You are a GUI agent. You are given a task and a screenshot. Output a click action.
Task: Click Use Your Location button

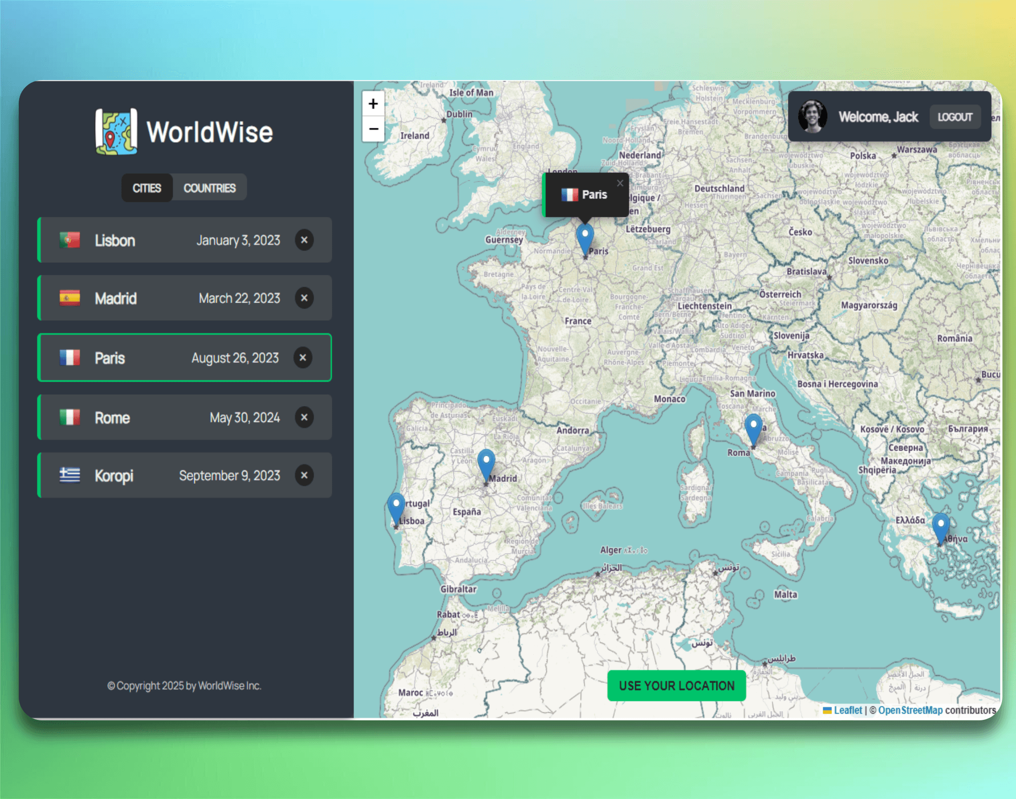[677, 686]
